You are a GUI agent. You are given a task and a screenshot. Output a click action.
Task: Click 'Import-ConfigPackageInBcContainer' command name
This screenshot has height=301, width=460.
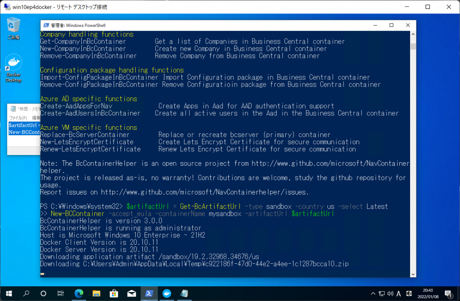pos(99,77)
